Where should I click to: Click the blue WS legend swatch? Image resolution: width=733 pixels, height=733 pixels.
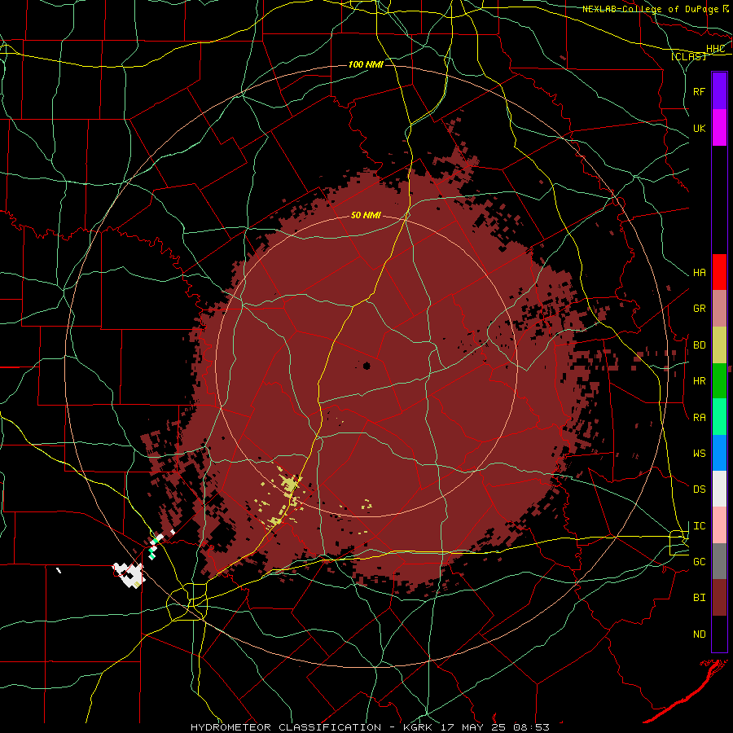pyautogui.click(x=719, y=453)
